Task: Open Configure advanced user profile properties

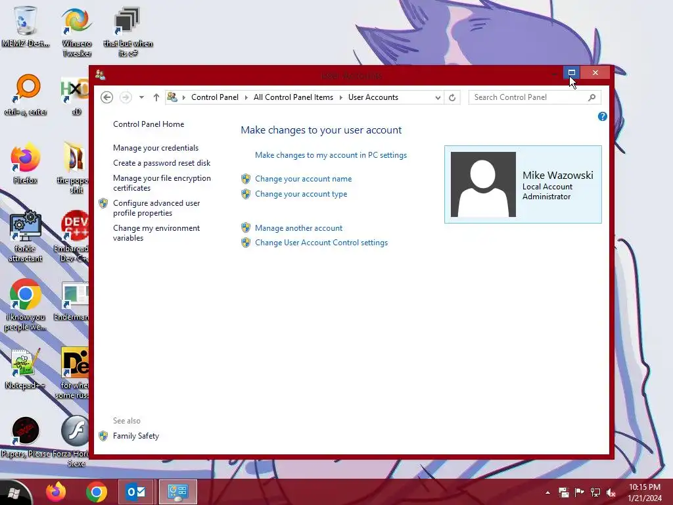Action: (156, 208)
